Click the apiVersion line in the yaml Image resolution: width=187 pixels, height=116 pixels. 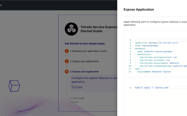156,43
